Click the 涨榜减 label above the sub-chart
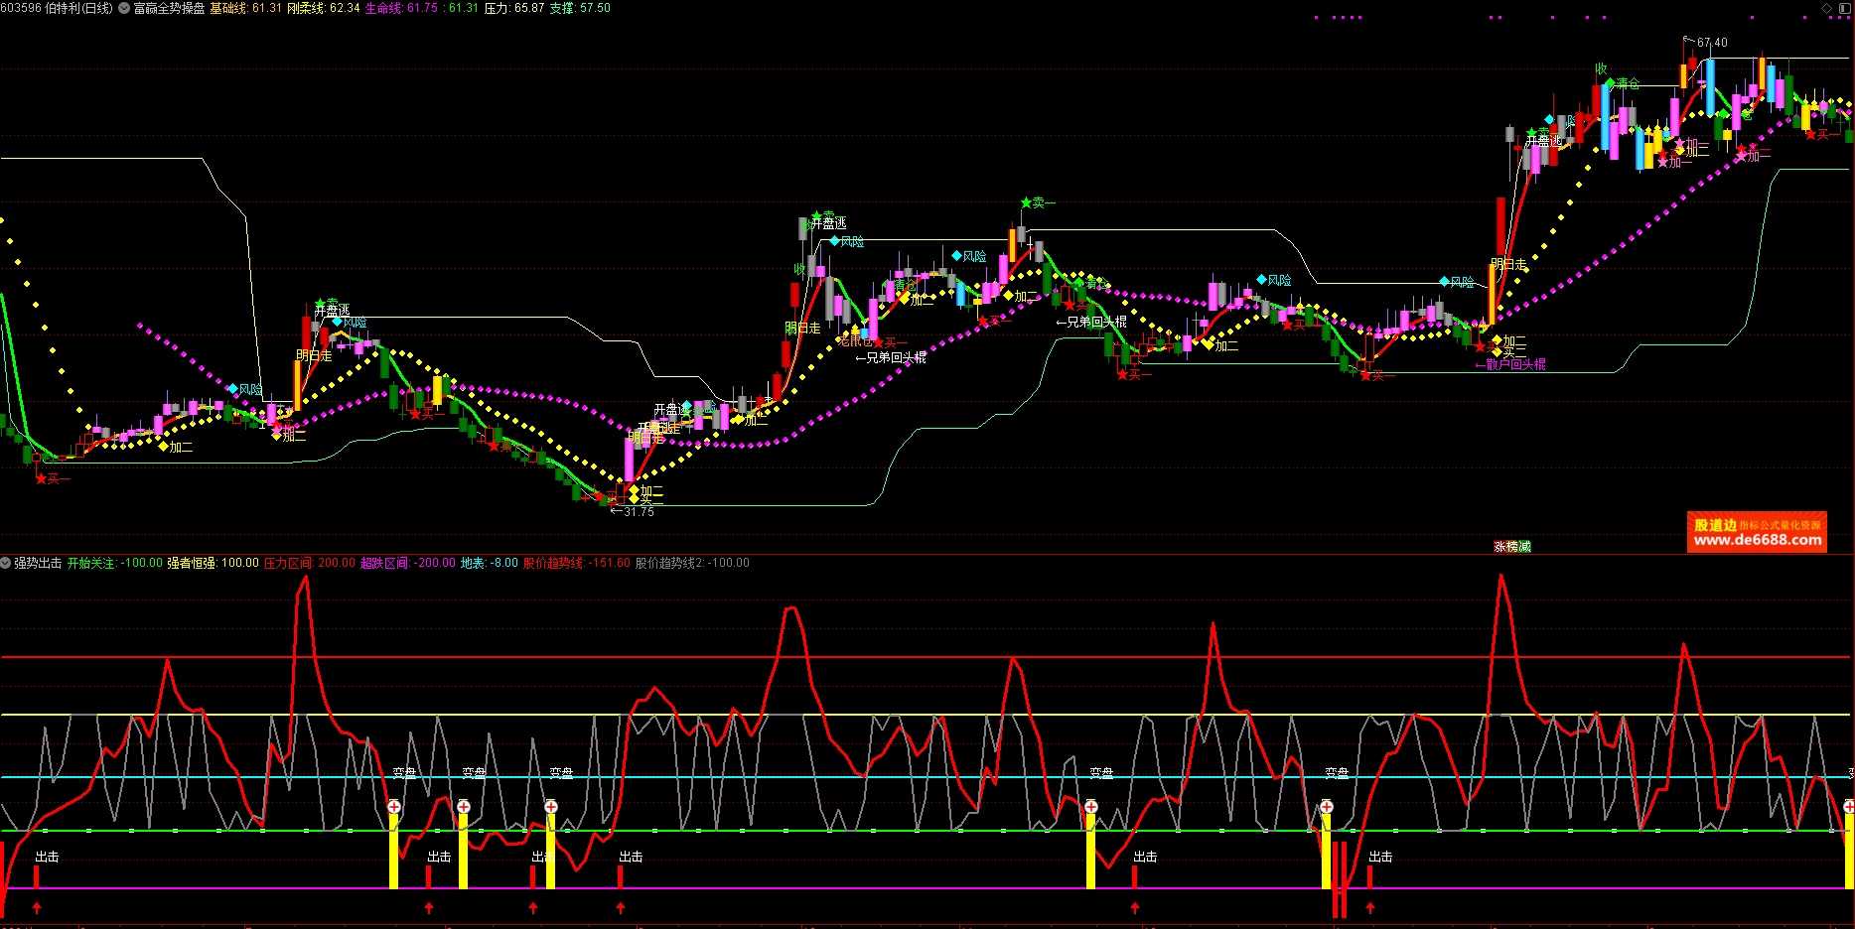1855x929 pixels. click(1512, 547)
